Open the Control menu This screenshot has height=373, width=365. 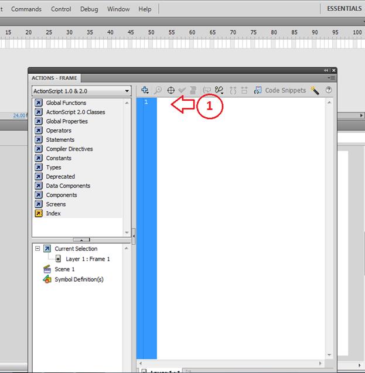[x=61, y=9]
